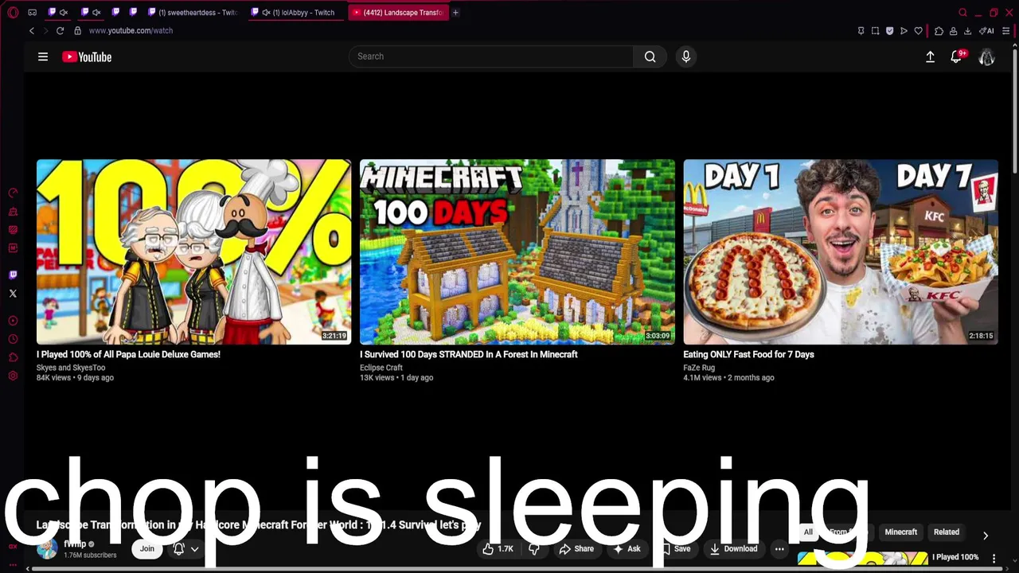1019x573 pixels.
Task: Select the Minecraft filter chip
Action: tap(901, 532)
